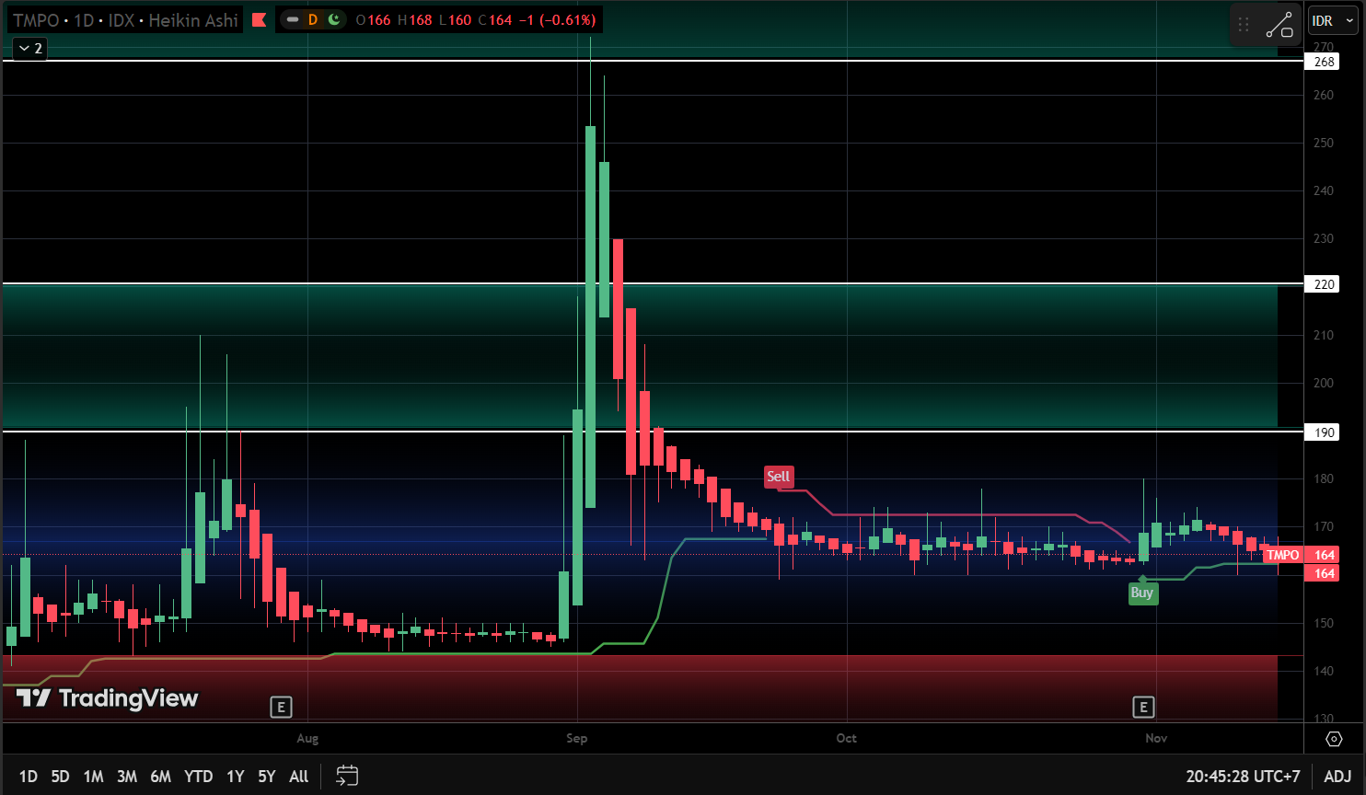Open the timezone menu showing UTC+7
This screenshot has height=795, width=1366.
pyautogui.click(x=1243, y=777)
